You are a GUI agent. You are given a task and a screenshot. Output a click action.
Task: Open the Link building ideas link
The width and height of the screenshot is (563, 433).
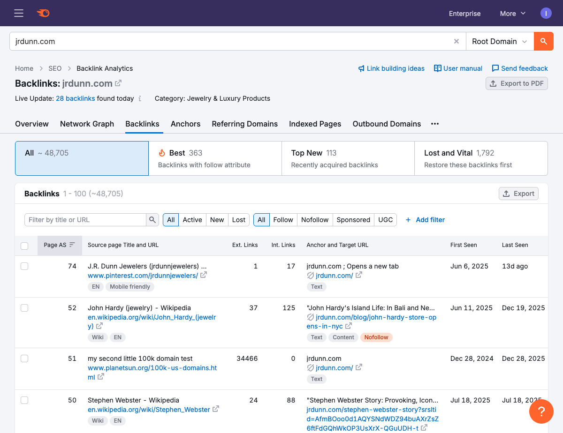point(391,68)
